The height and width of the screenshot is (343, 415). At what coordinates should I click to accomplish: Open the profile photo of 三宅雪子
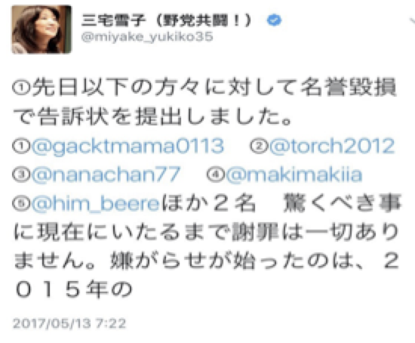(x=41, y=29)
